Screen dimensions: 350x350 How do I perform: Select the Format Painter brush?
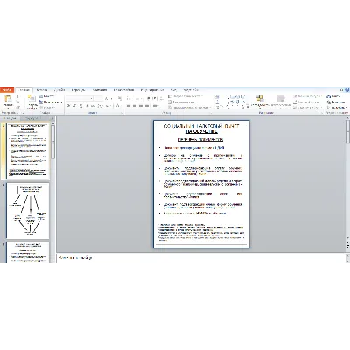pyautogui.click(x=17, y=108)
